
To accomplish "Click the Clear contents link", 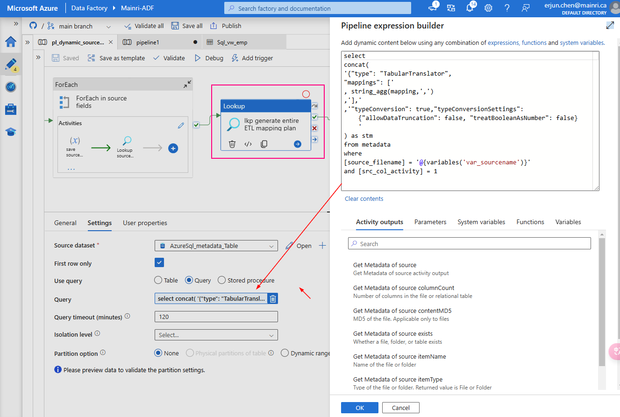I will 364,198.
